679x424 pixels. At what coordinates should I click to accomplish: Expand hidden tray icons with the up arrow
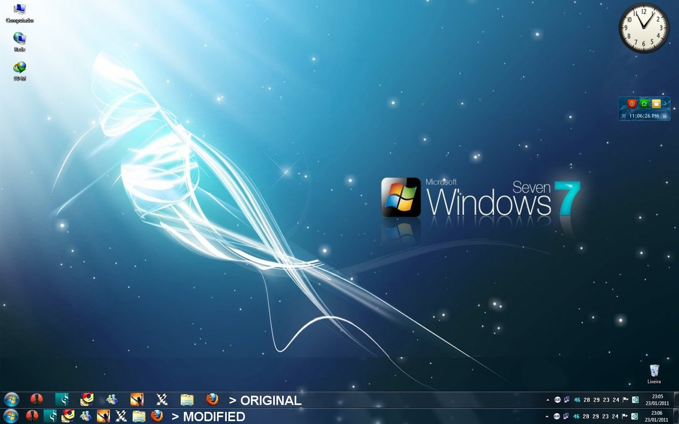tap(548, 399)
